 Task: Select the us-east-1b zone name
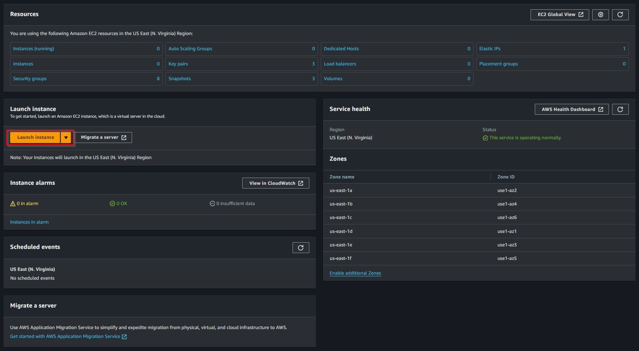[x=341, y=204]
